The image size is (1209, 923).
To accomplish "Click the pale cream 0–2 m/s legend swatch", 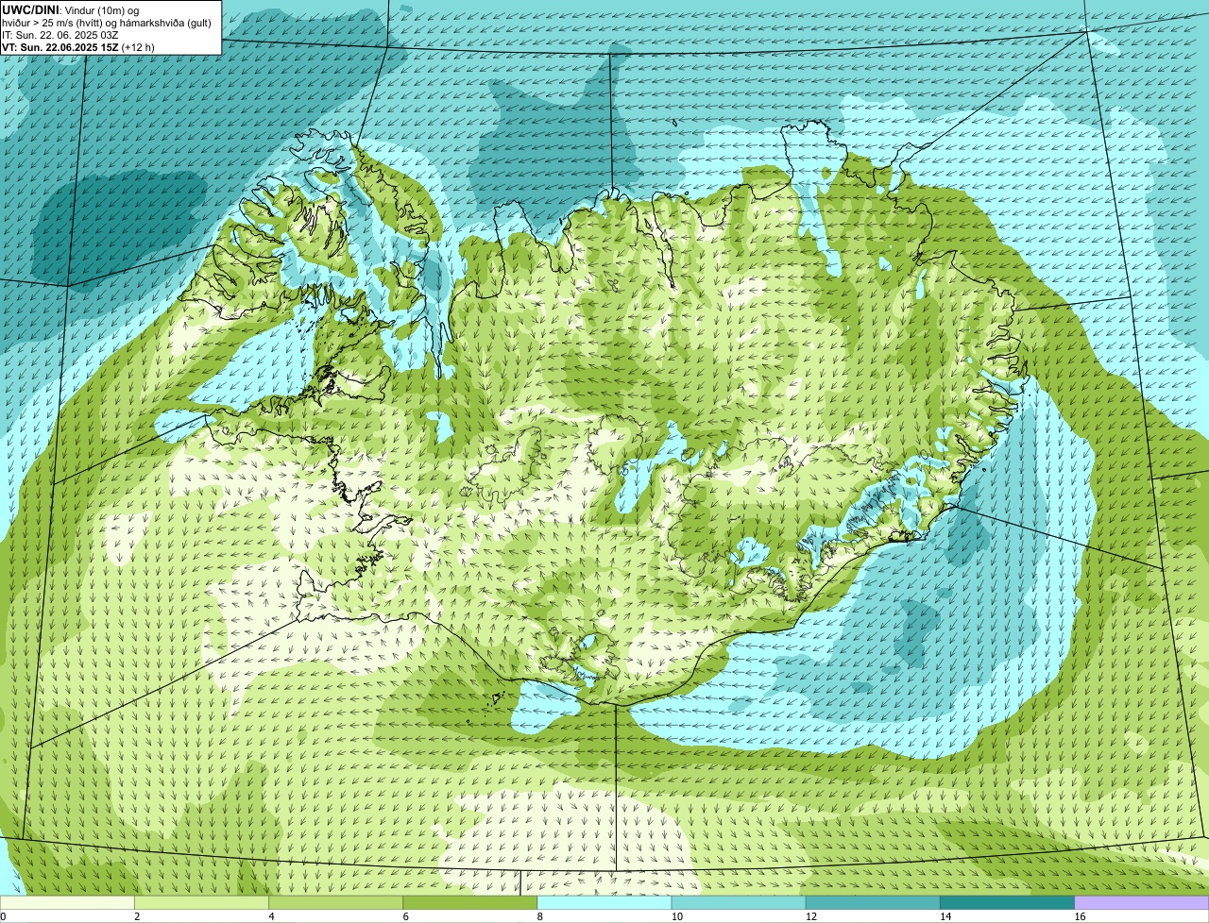I will (x=67, y=903).
